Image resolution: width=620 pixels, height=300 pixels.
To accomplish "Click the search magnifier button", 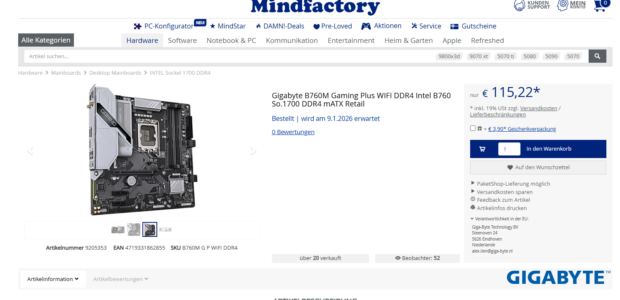I will click(x=597, y=56).
